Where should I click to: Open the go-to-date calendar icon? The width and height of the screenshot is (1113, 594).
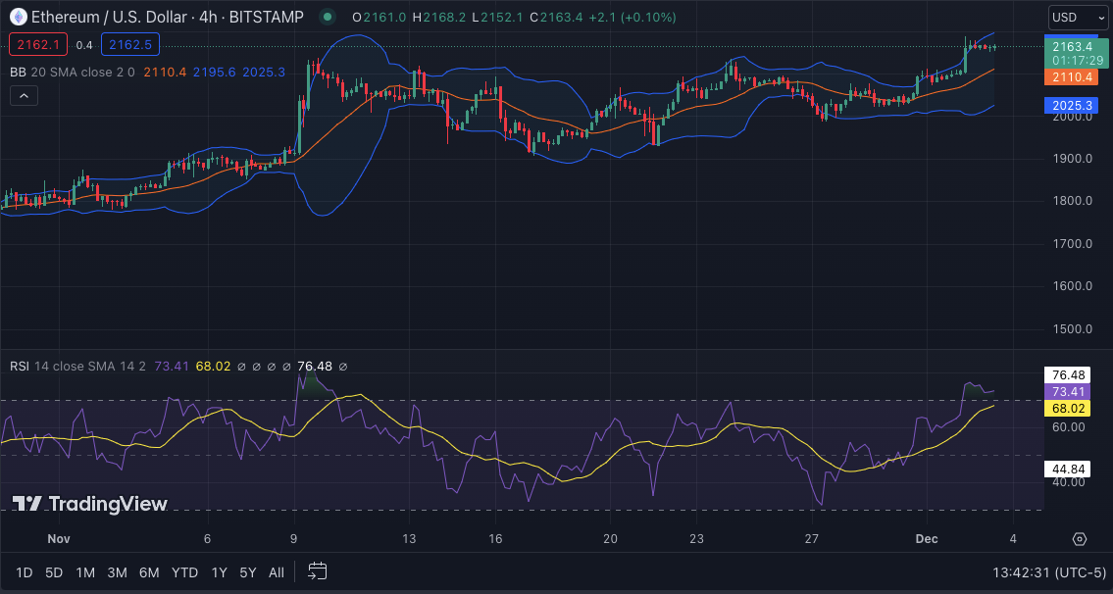[317, 571]
